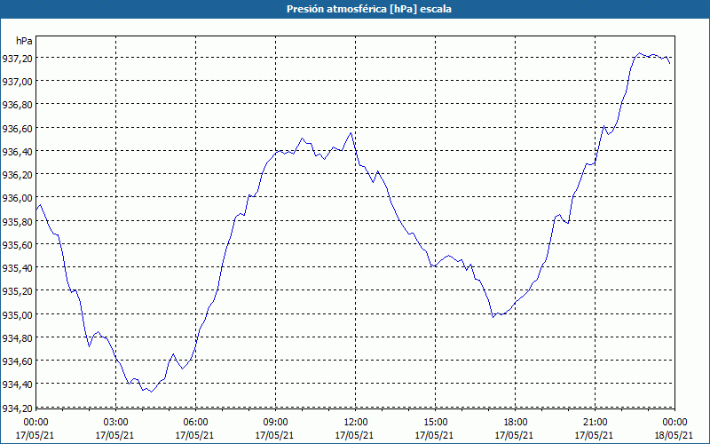
Task: Click the pressure curve minimum near 04:20
Action: (151, 392)
